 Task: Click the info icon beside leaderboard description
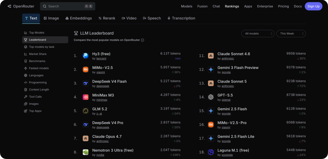[142, 40]
